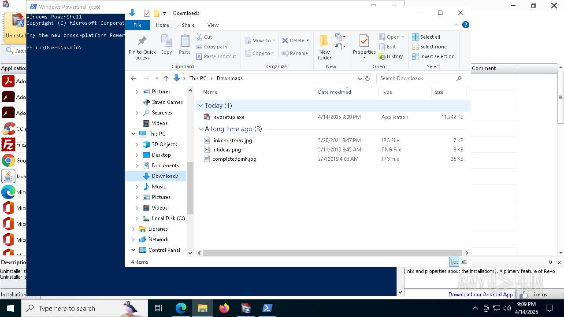Viewport: 564px width, 317px height.
Task: Open Firefox from the taskbar
Action: [x=224, y=308]
